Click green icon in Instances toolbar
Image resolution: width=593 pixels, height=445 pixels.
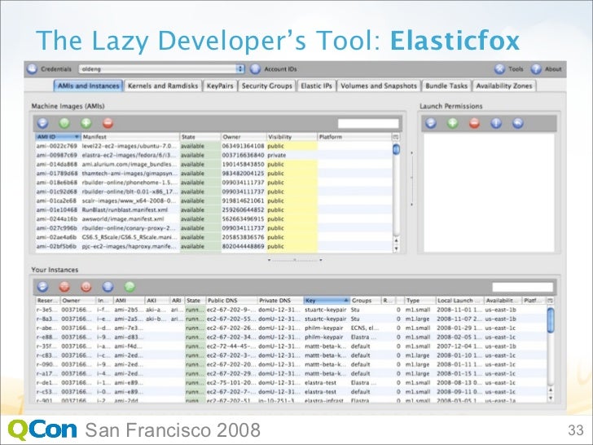130,287
